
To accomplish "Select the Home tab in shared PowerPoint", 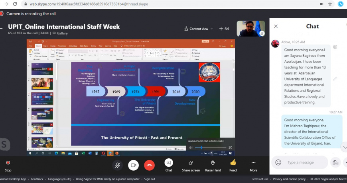I will click(38, 46).
